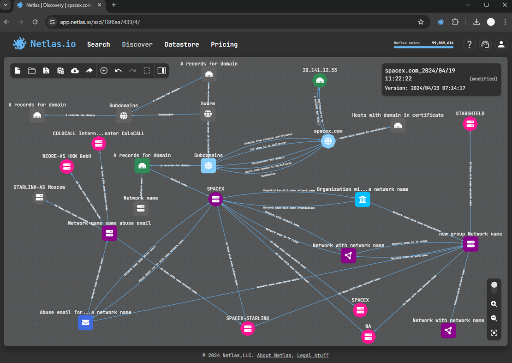
Task: Toggle the side panel layout icon
Action: [161, 71]
